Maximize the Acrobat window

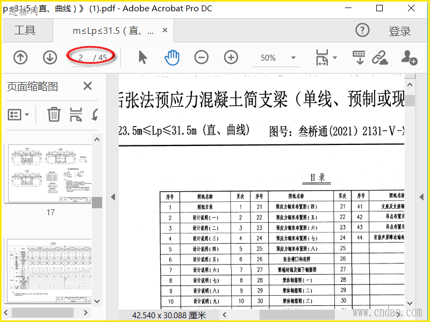(x=379, y=8)
